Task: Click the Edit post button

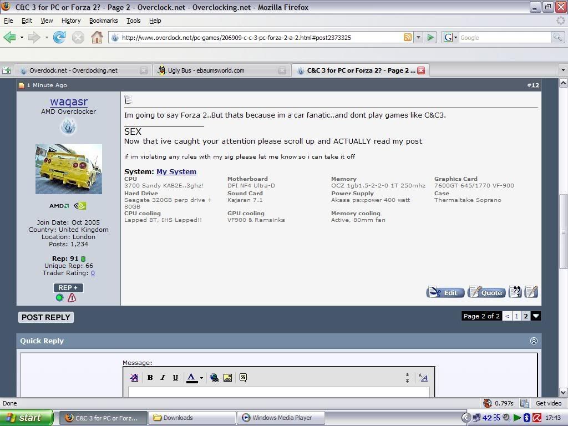Action: (x=445, y=292)
